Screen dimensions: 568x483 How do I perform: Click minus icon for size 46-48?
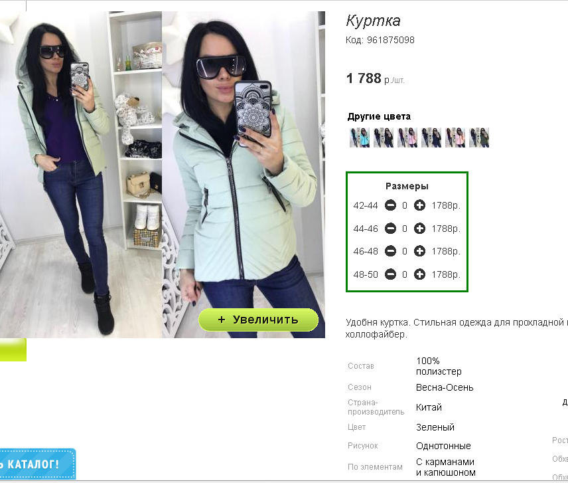click(x=390, y=251)
